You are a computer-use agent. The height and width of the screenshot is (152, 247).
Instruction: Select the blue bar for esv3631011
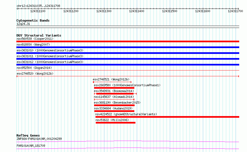click(128, 59)
